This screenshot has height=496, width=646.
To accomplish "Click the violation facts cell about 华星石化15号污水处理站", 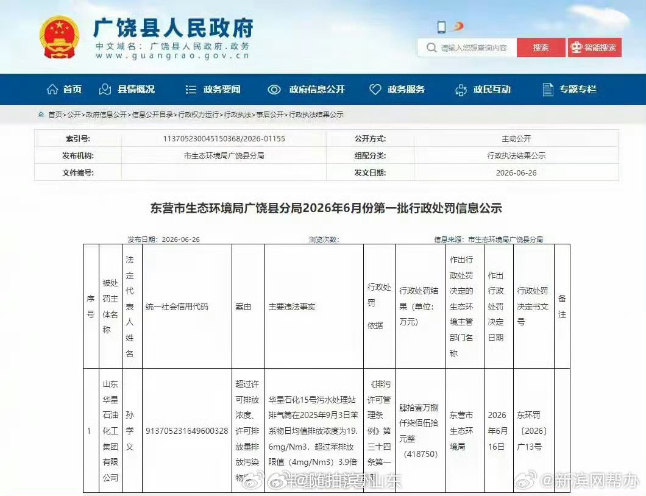I will tap(313, 431).
